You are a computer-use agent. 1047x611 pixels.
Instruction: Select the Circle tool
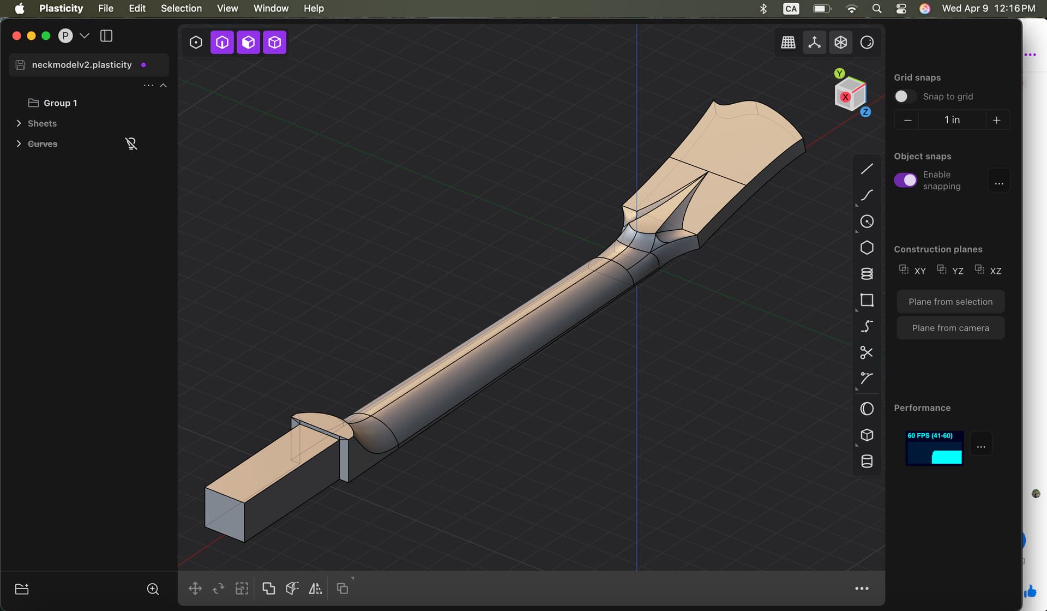[x=867, y=221]
